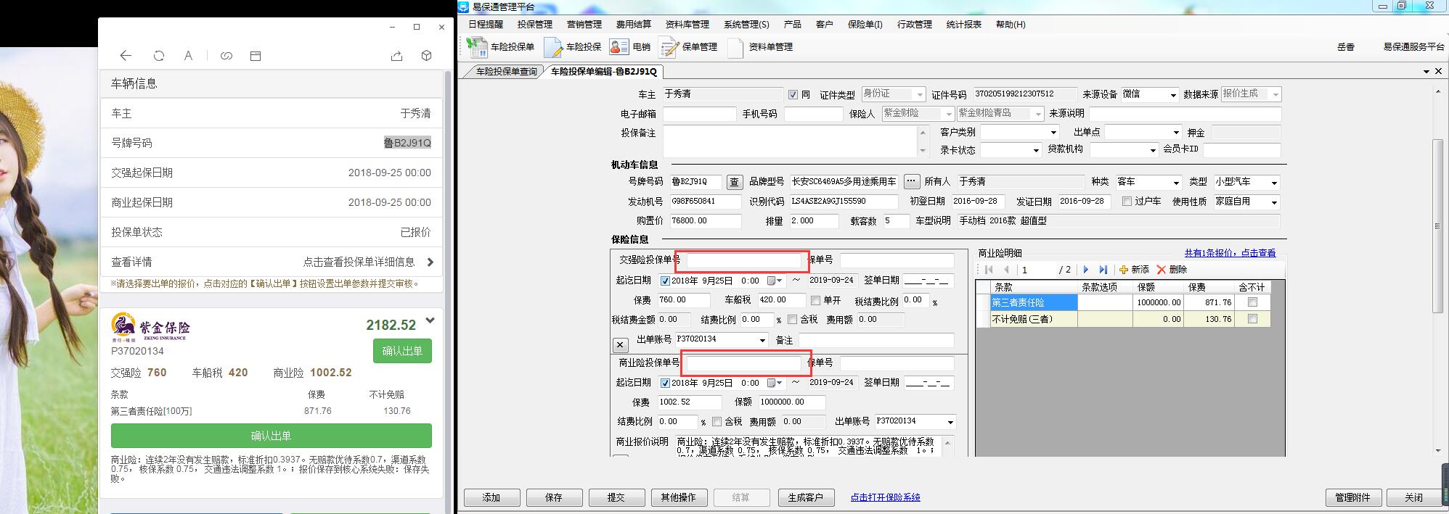
Task: Toggle the 过户车 checkbox
Action: click(x=1127, y=202)
